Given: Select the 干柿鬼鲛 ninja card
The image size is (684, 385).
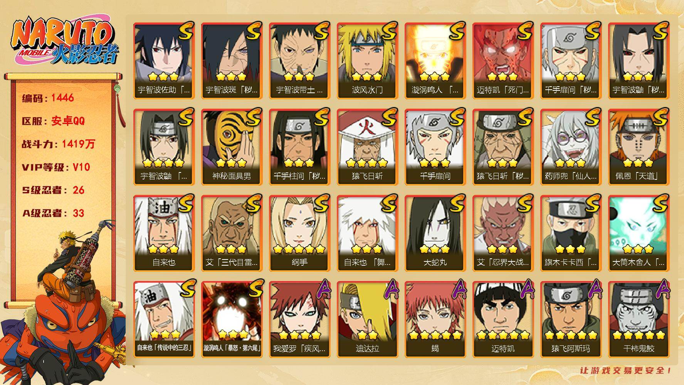Looking at the screenshot, I should click(639, 320).
